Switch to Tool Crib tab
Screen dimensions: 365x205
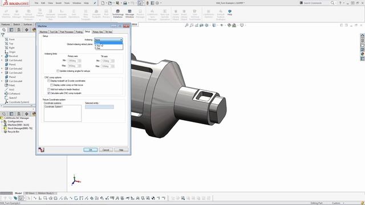pyautogui.click(x=54, y=32)
